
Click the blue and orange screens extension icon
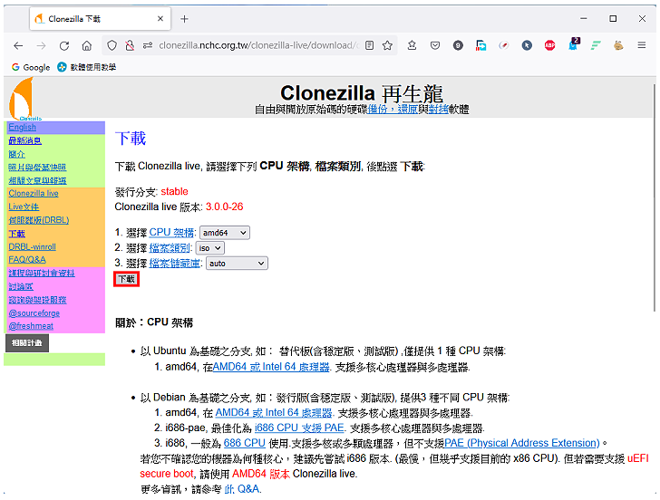pos(481,45)
